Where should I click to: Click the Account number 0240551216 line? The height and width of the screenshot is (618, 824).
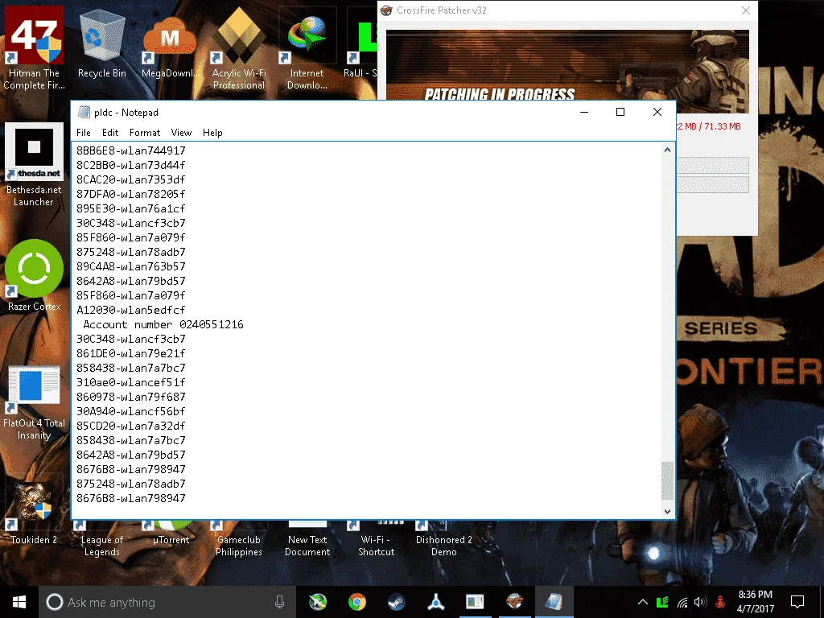click(163, 324)
